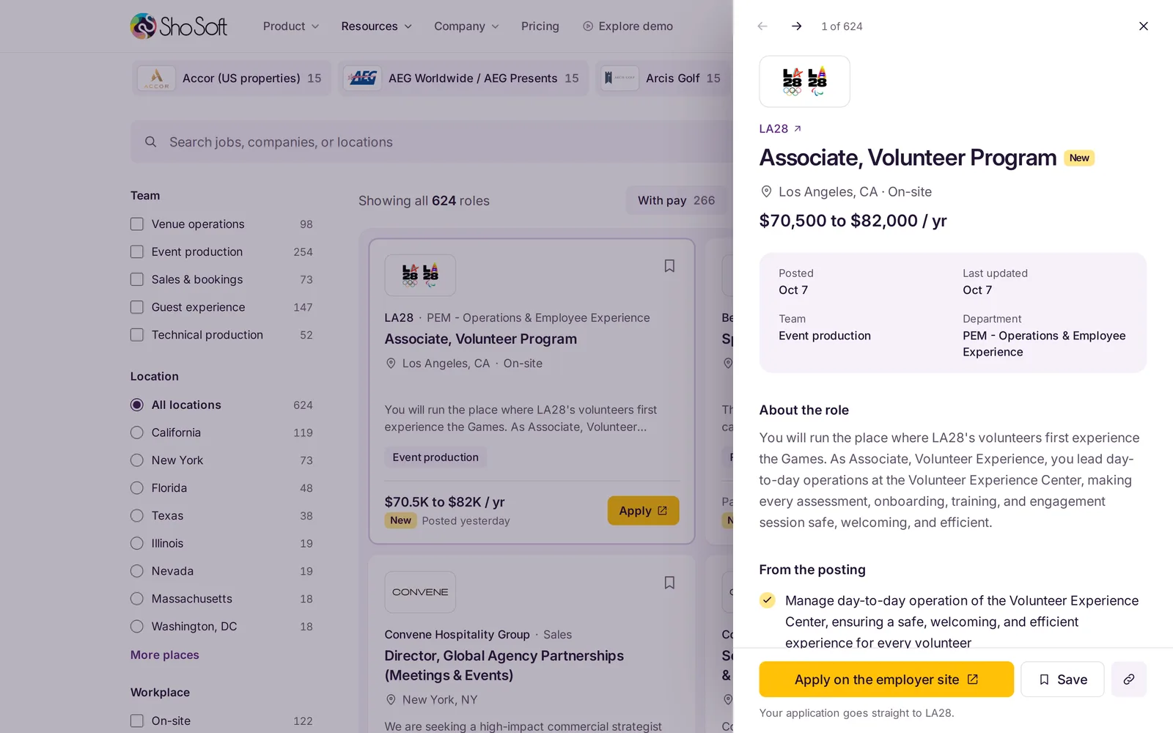Go to the next job arrow
Image resolution: width=1173 pixels, height=733 pixels.
click(x=796, y=26)
